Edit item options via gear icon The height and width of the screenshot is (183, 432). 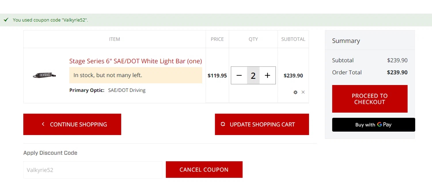click(x=295, y=92)
